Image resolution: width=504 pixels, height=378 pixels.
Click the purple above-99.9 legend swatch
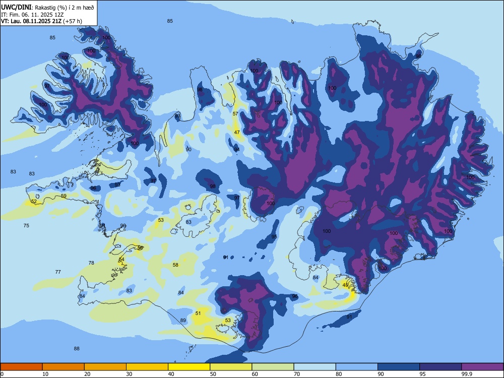point(482,367)
